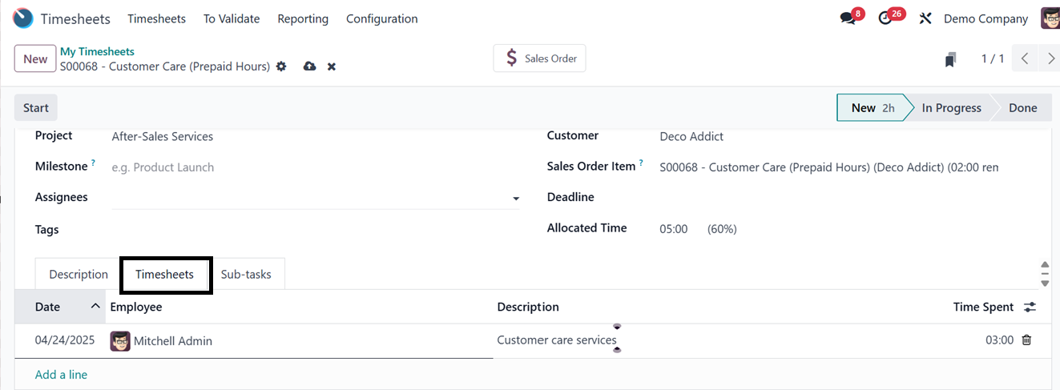Click the bookmark icon near pager

[950, 59]
